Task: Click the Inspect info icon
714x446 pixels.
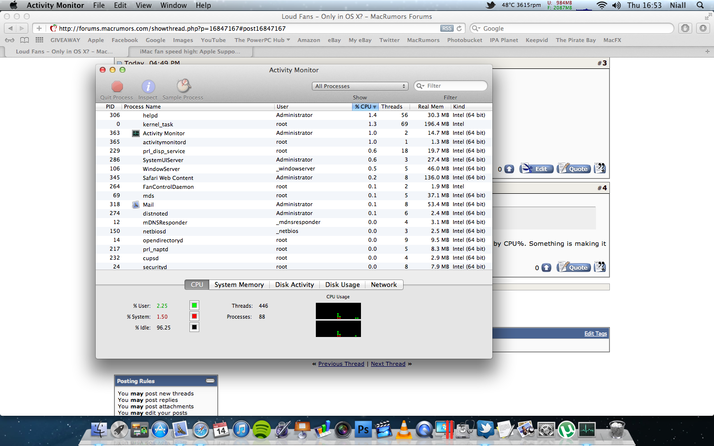Action: pos(148,87)
